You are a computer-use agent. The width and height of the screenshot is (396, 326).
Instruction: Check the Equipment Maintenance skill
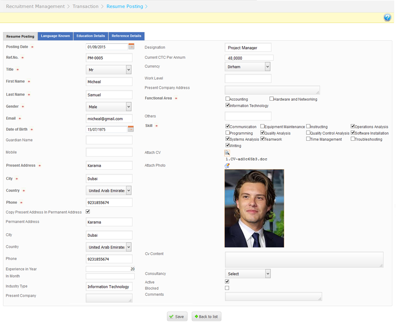coord(263,126)
